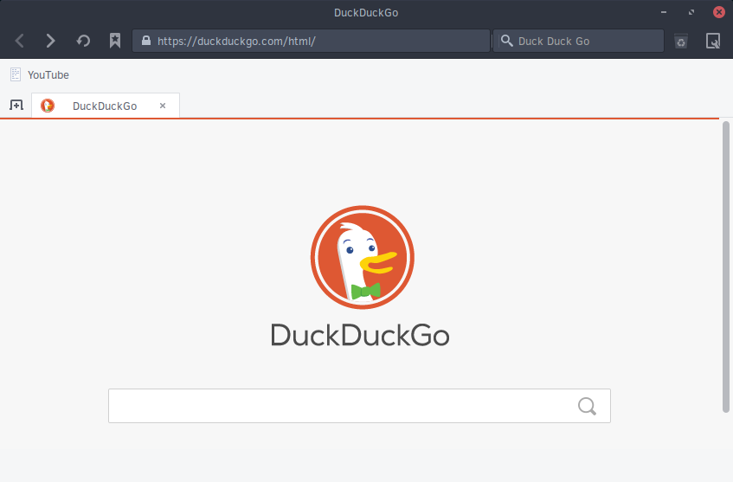733x482 pixels.
Task: Open the closed tabs trash icon
Action: tap(681, 42)
